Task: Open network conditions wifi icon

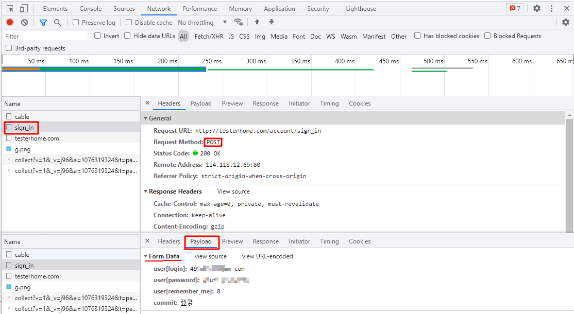Action: [x=238, y=22]
